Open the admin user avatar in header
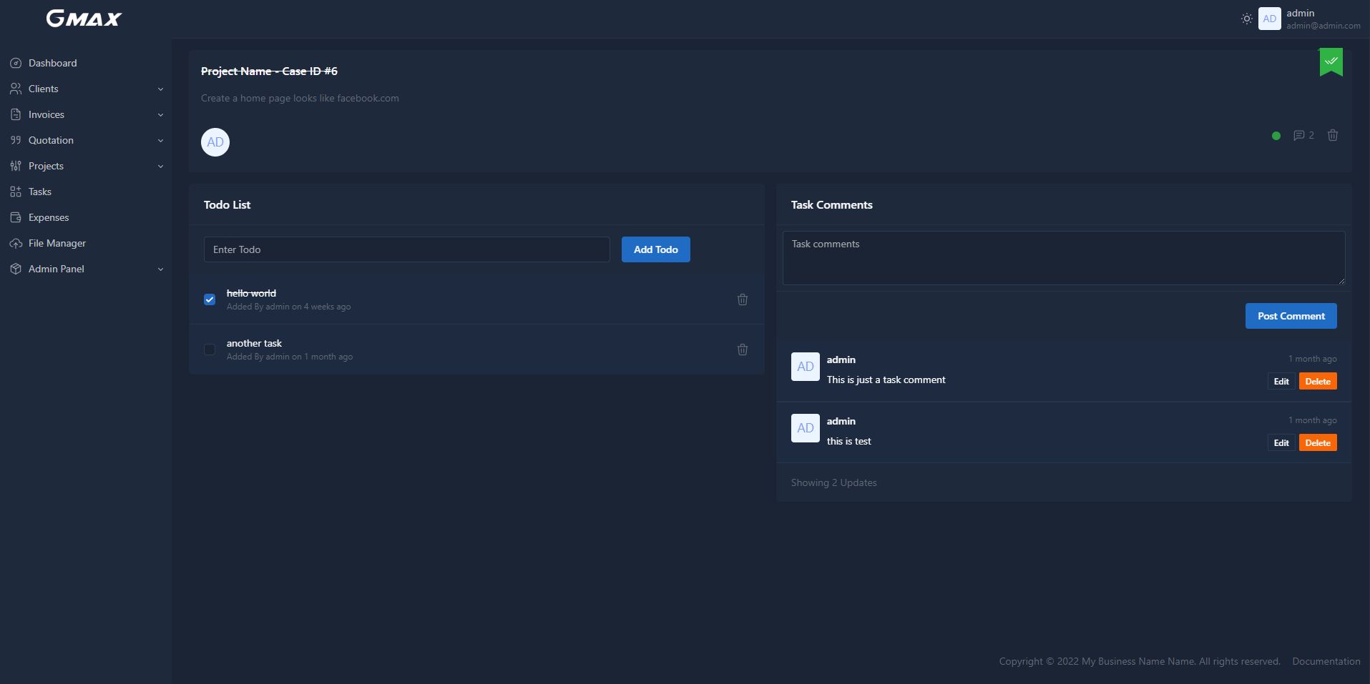Viewport: 1370px width, 684px height. (1270, 19)
